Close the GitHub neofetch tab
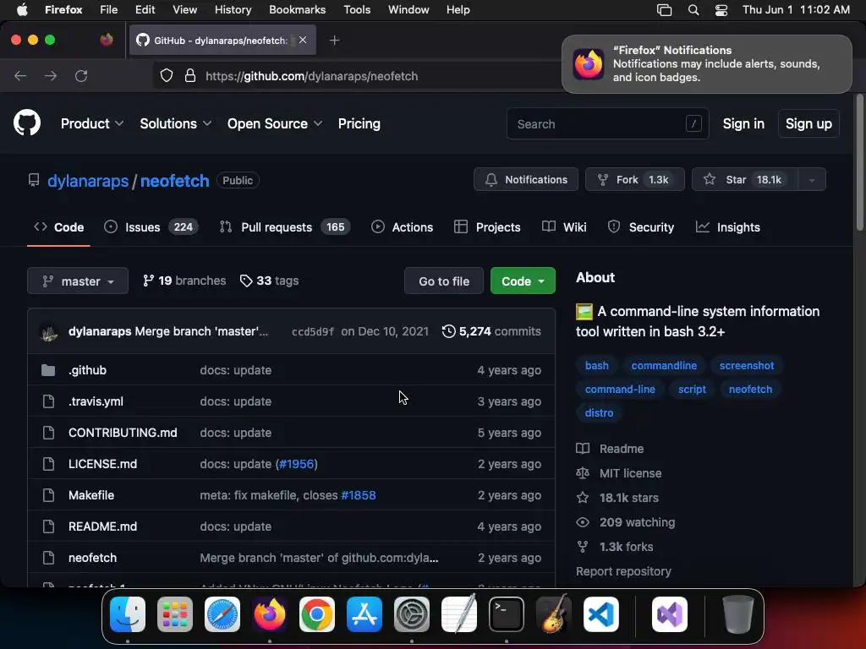The width and height of the screenshot is (866, 649). pyautogui.click(x=303, y=40)
